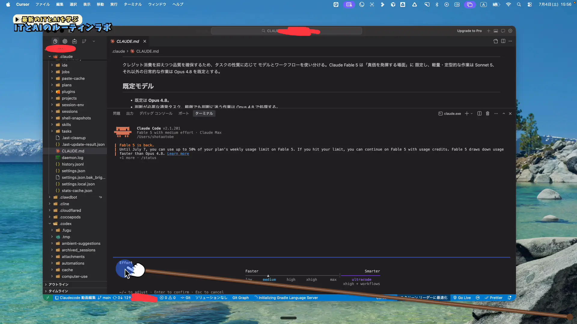Click the Wi-Fi icon in menu bar
Viewport: 577px width, 324px height.
[508, 4]
